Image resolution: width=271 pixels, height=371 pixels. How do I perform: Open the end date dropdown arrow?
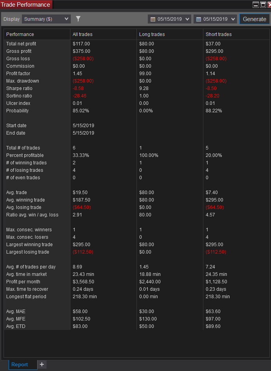coord(233,19)
